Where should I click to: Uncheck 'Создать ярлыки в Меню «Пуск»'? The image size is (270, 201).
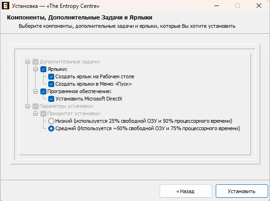pyautogui.click(x=51, y=84)
